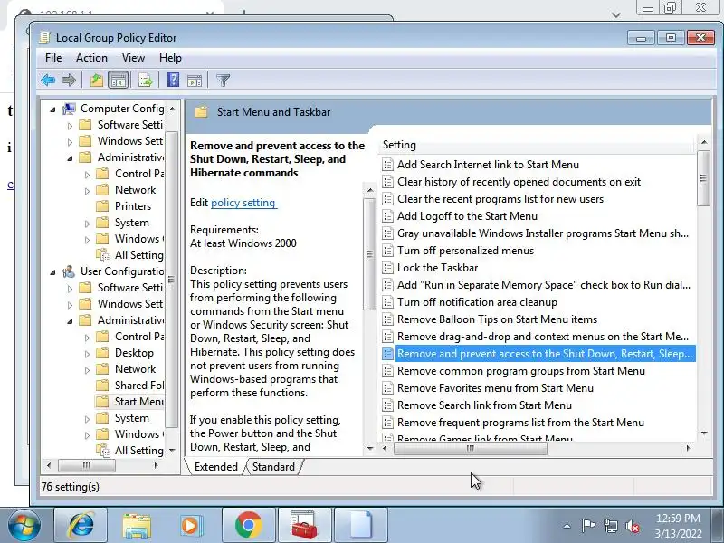Expand System under User Configuration

(x=87, y=419)
